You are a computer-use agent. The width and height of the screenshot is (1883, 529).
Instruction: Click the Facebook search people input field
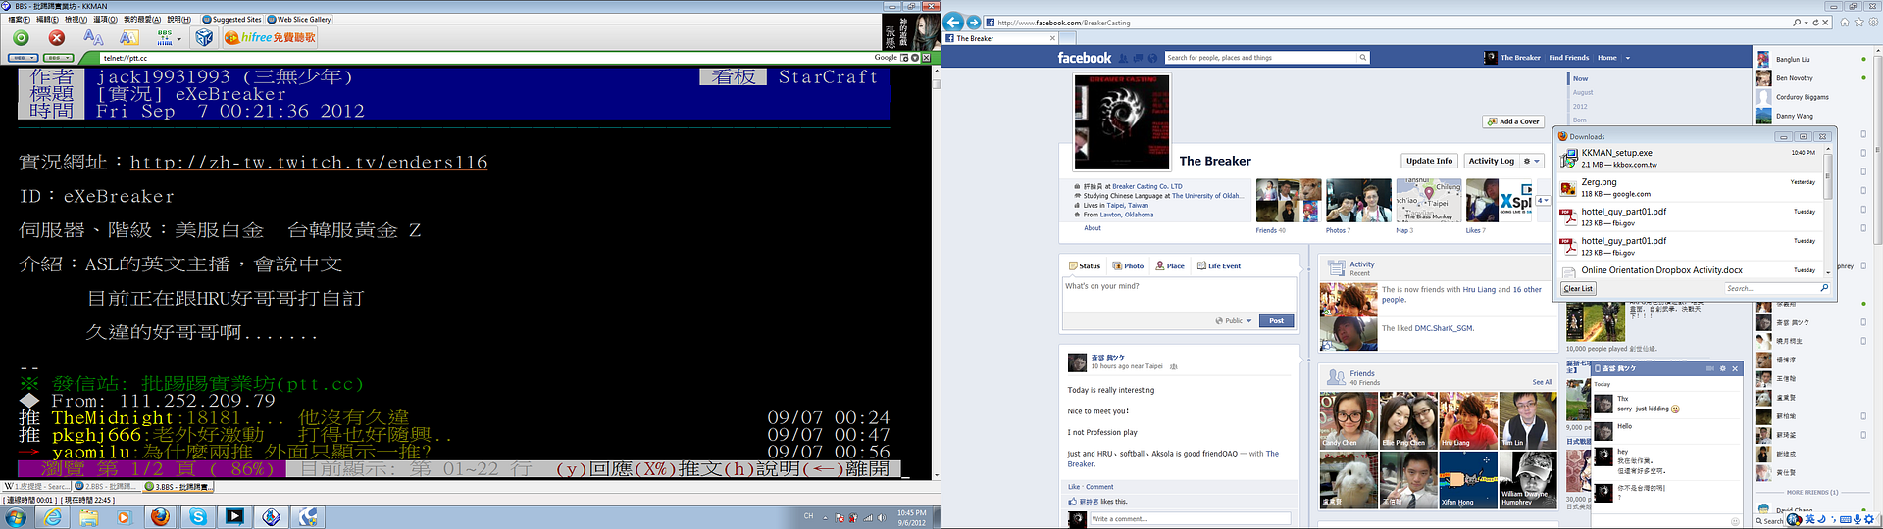coord(1260,58)
